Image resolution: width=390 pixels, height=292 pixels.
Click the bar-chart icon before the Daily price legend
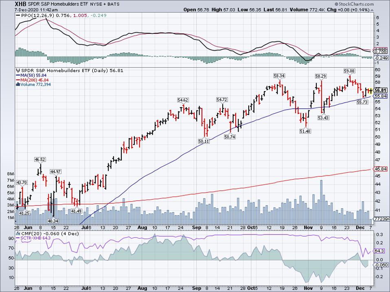pyautogui.click(x=18, y=70)
